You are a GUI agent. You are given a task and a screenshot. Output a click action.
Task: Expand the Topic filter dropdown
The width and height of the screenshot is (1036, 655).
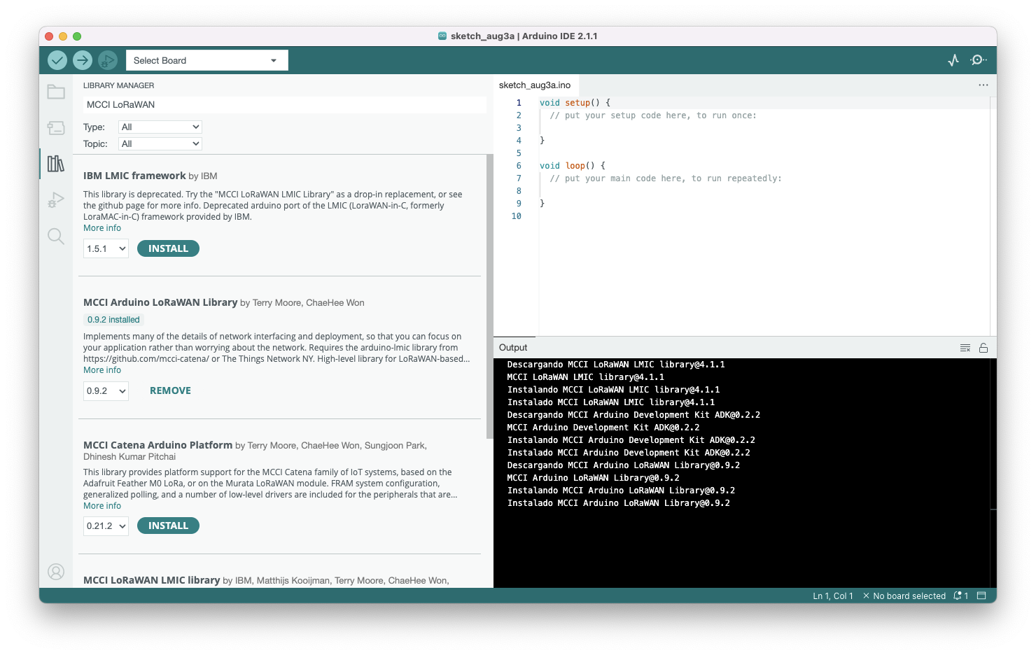[160, 143]
